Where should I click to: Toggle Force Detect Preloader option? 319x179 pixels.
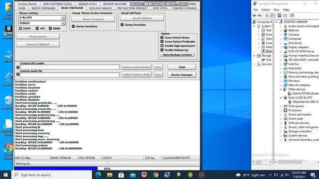tap(162, 42)
